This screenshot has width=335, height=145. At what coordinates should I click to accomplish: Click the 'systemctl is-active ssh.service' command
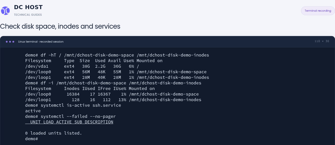(73, 105)
